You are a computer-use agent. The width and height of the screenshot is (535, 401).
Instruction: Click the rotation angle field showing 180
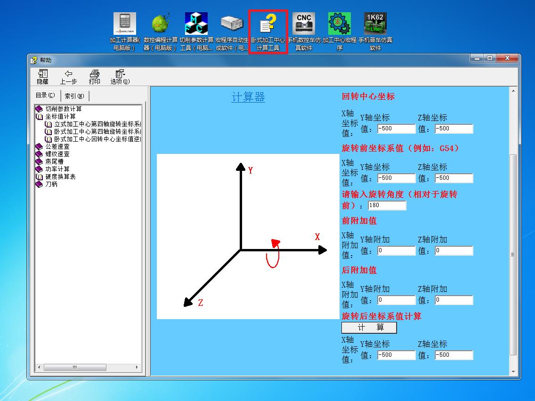click(x=387, y=205)
